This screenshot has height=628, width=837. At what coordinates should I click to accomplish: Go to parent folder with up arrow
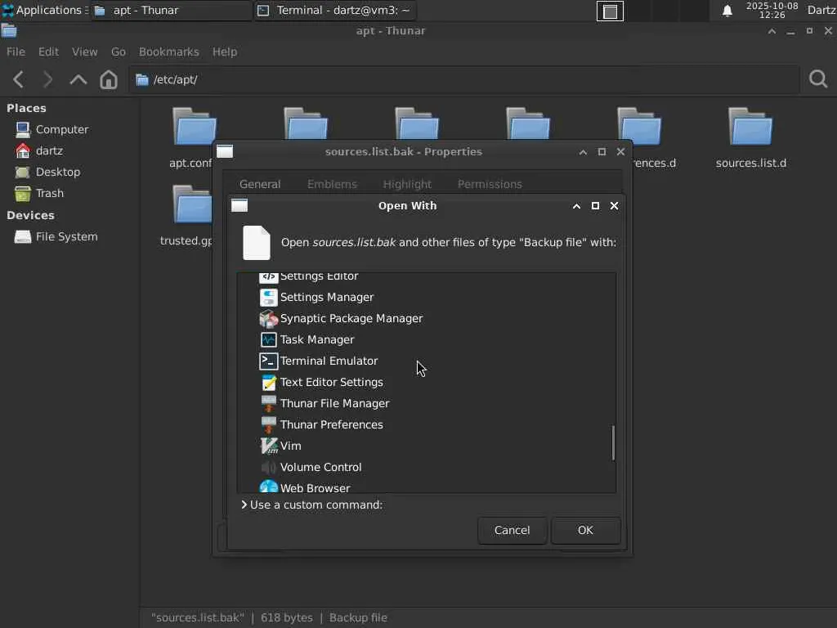(x=78, y=79)
